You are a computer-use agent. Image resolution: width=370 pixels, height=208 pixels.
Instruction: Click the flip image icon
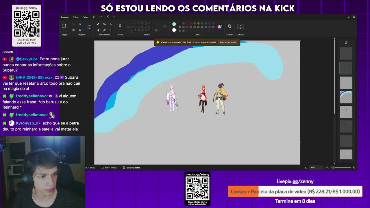(x=80, y=30)
